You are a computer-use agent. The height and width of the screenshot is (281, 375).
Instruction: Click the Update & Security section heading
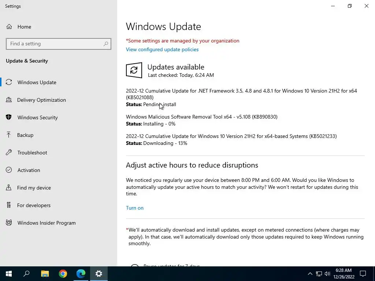click(27, 61)
